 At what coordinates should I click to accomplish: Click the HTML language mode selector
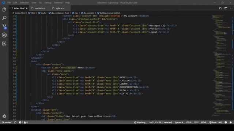click(x=204, y=122)
